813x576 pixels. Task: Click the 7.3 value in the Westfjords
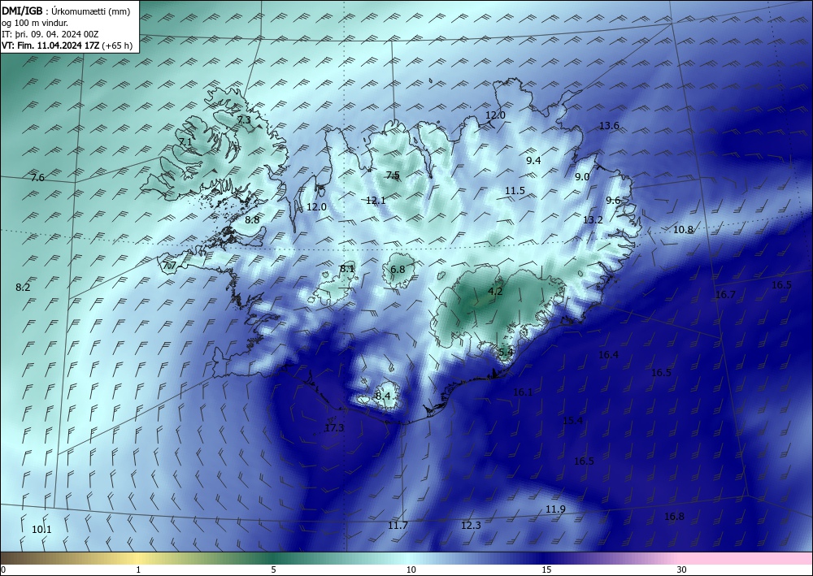coord(244,119)
